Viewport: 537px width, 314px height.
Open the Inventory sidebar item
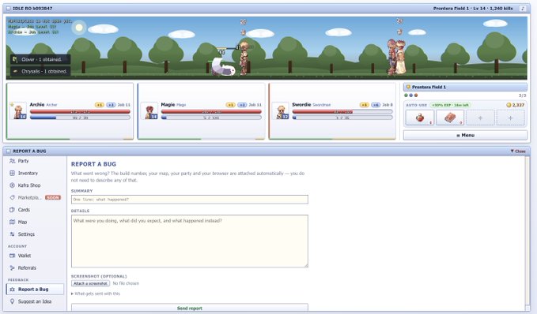pos(35,174)
